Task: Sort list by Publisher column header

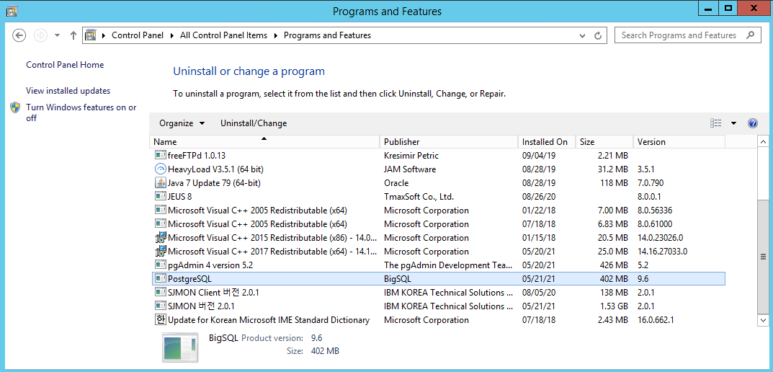Action: pos(401,142)
